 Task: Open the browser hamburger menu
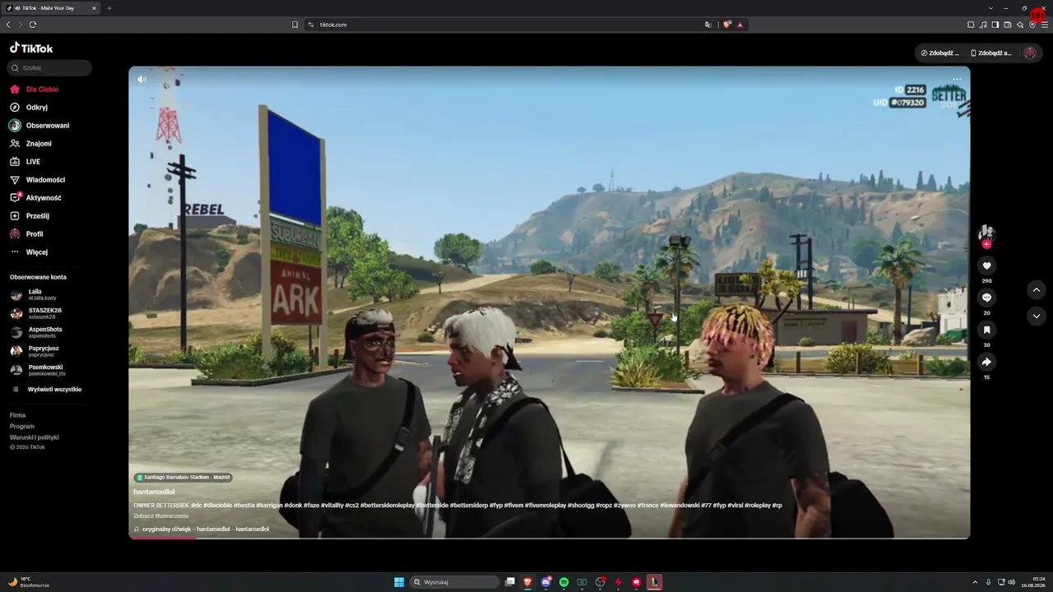coord(1045,25)
